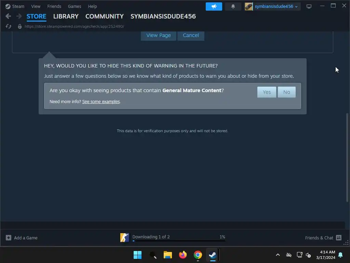This screenshot has width=350, height=263.
Task: Expand the hidden system tray icons chevron
Action: pyautogui.click(x=278, y=255)
